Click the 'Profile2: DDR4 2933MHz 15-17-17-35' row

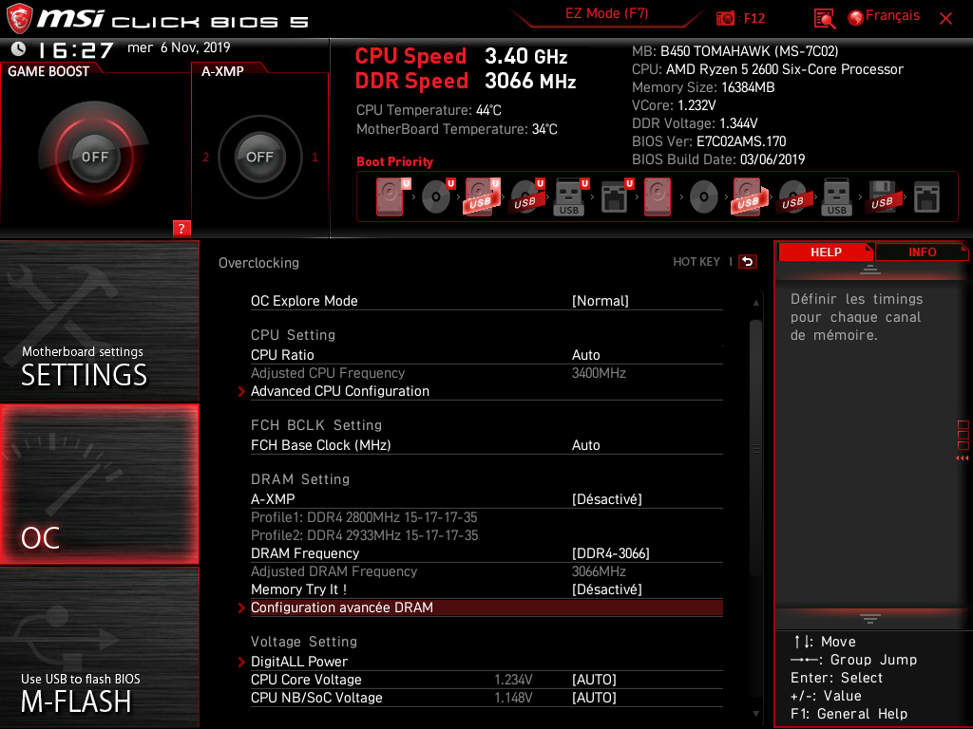(x=364, y=535)
